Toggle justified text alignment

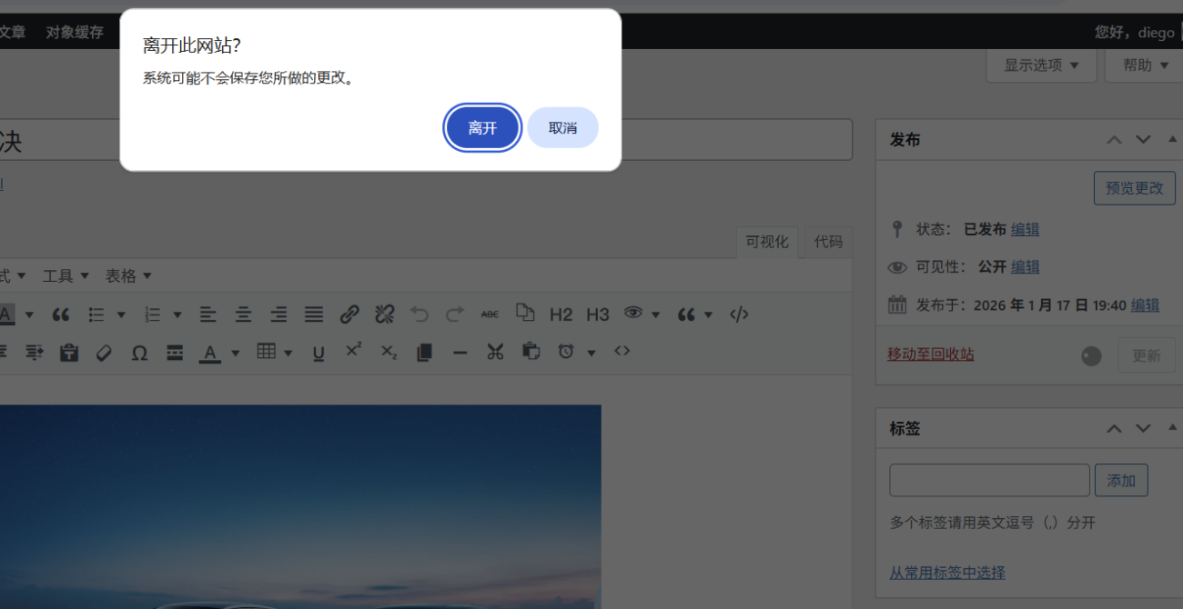[x=313, y=314]
